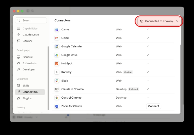Click the Control Chrome row checkmark
Screen dimensions: 194x135
click(148, 97)
